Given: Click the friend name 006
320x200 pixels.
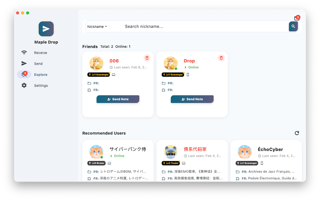Looking at the screenshot, I should pos(114,61).
